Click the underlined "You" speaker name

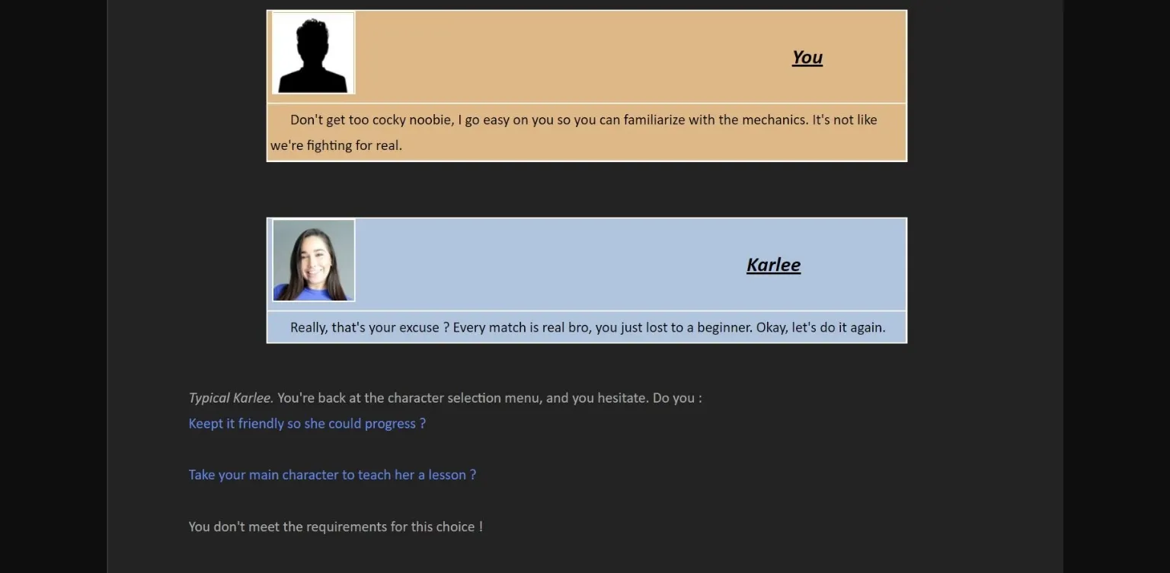tap(807, 58)
